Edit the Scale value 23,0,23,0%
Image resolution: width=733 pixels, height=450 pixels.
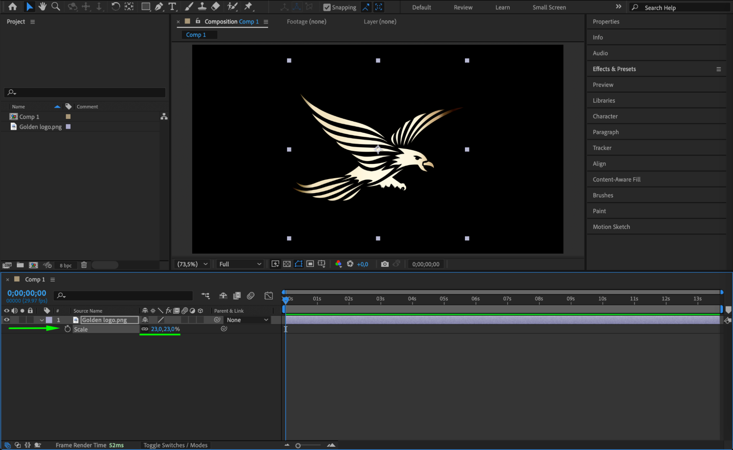point(165,329)
